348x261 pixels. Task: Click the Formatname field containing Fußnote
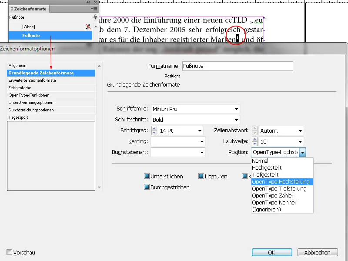[238, 66]
